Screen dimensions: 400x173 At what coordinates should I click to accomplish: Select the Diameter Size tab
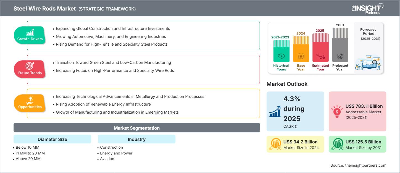point(52,139)
